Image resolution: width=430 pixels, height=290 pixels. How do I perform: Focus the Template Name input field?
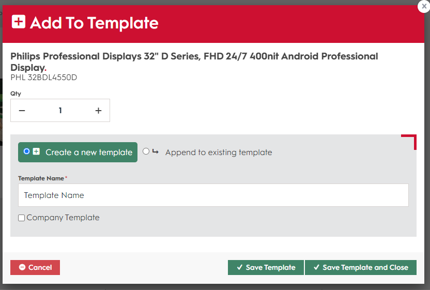click(x=213, y=195)
